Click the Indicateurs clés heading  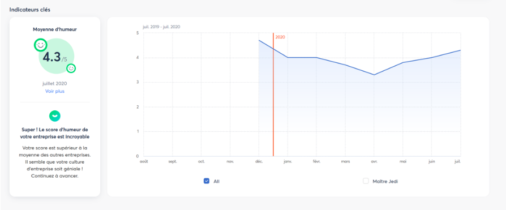point(29,10)
